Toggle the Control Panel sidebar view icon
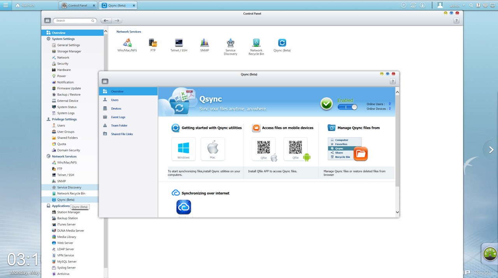 click(47, 21)
